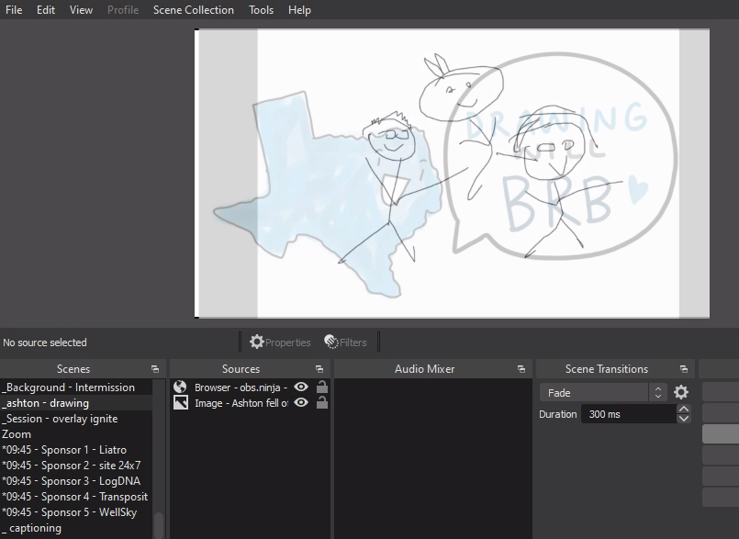The height and width of the screenshot is (539, 739).
Task: Open the Profile menu
Action: [x=123, y=10]
